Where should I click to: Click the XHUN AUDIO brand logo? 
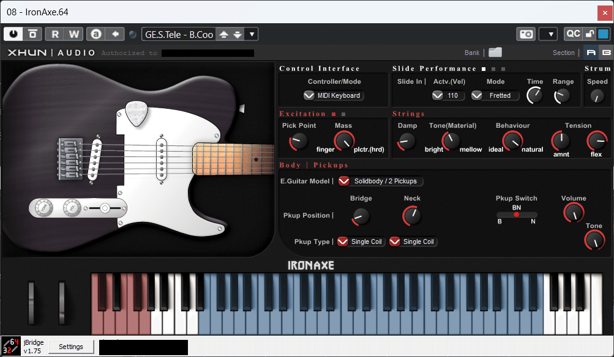coord(51,53)
